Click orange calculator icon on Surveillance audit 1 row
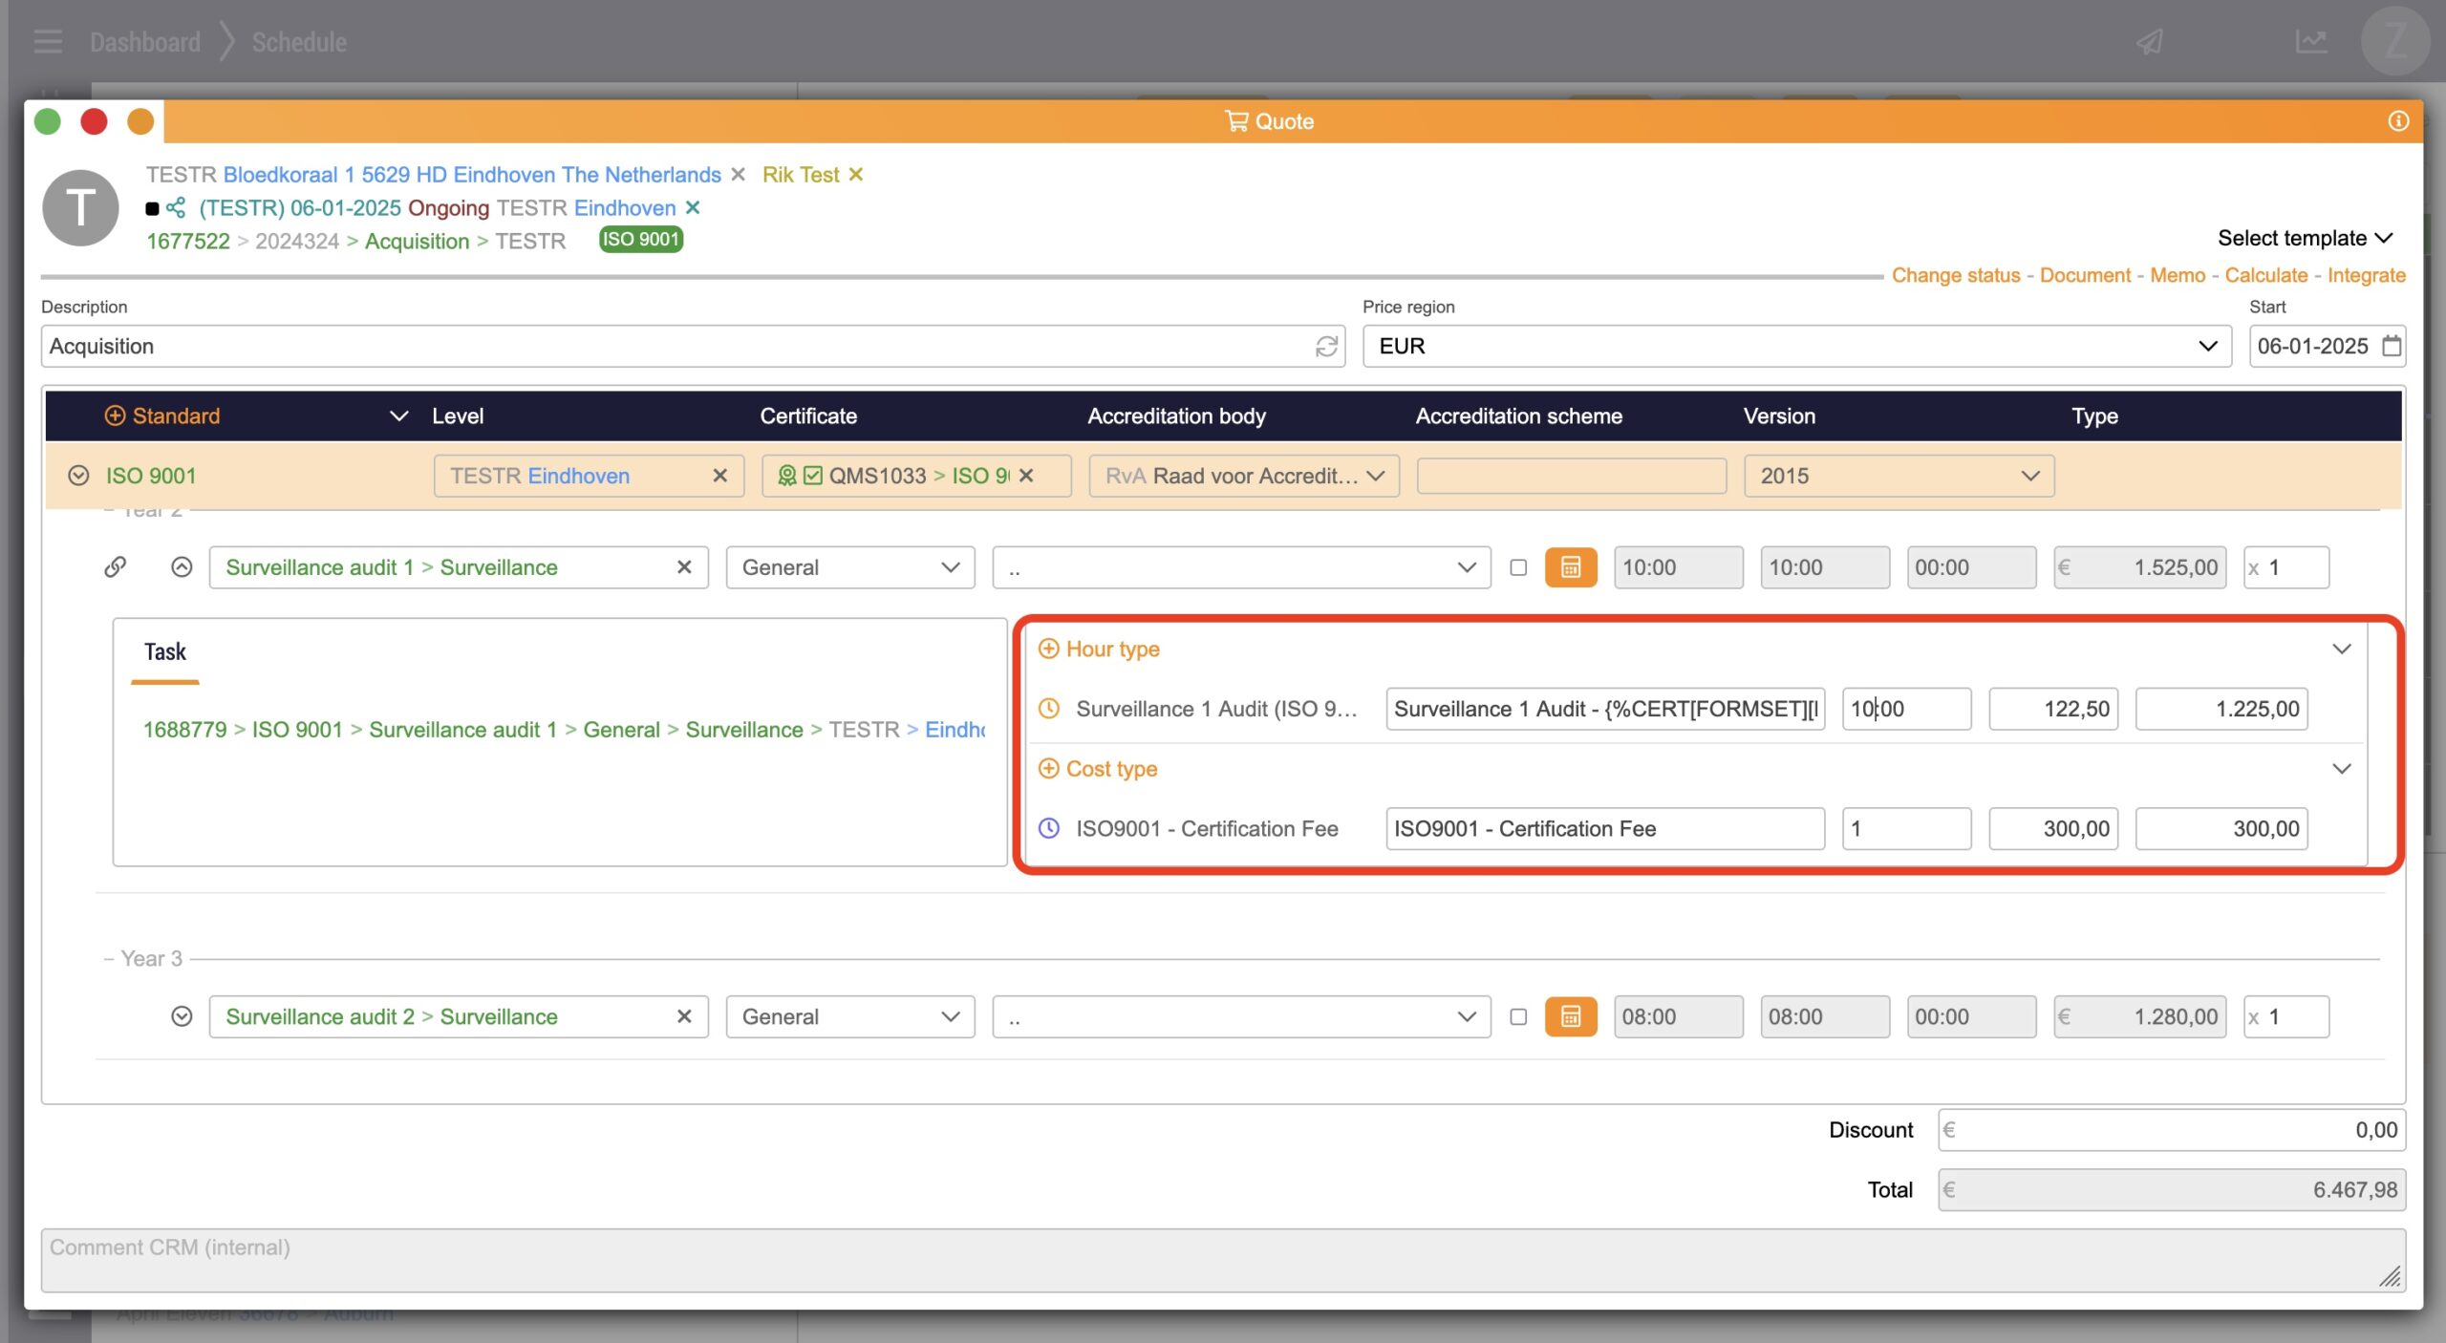This screenshot has height=1343, width=2446. pos(1570,567)
